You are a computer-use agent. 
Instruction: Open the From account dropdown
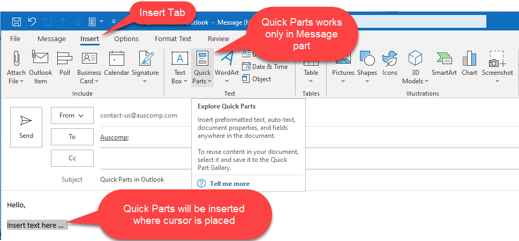pyautogui.click(x=72, y=115)
